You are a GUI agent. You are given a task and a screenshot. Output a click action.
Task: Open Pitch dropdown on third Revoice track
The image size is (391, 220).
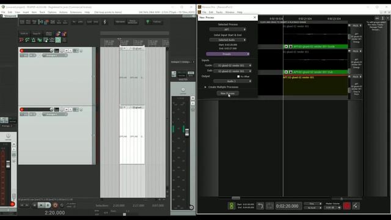tap(357, 76)
